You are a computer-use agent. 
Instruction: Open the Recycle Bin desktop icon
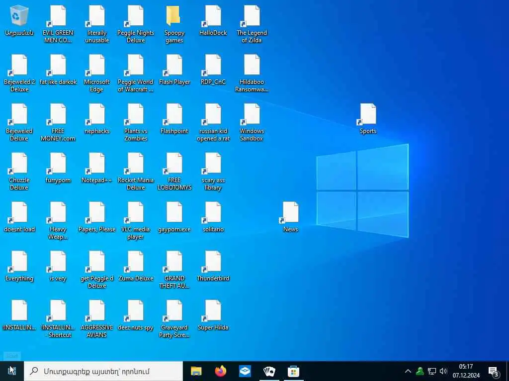click(x=19, y=20)
